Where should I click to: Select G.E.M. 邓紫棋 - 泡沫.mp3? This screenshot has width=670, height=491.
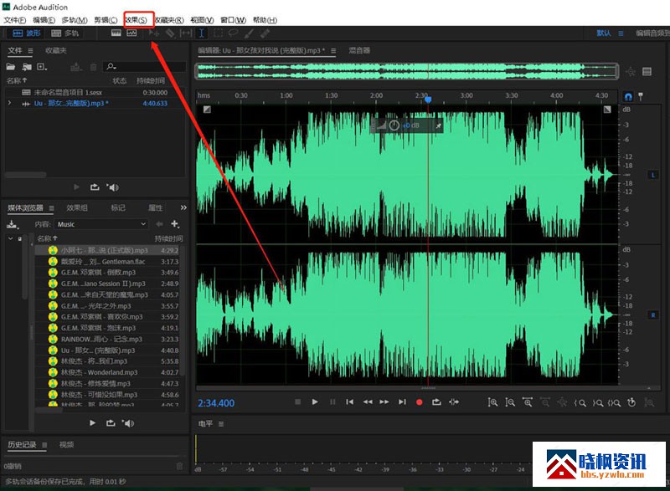click(x=107, y=328)
